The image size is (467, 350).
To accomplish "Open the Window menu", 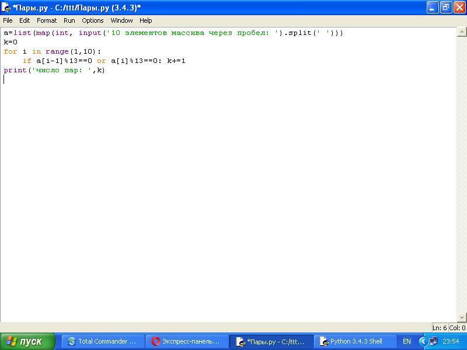I will (121, 20).
